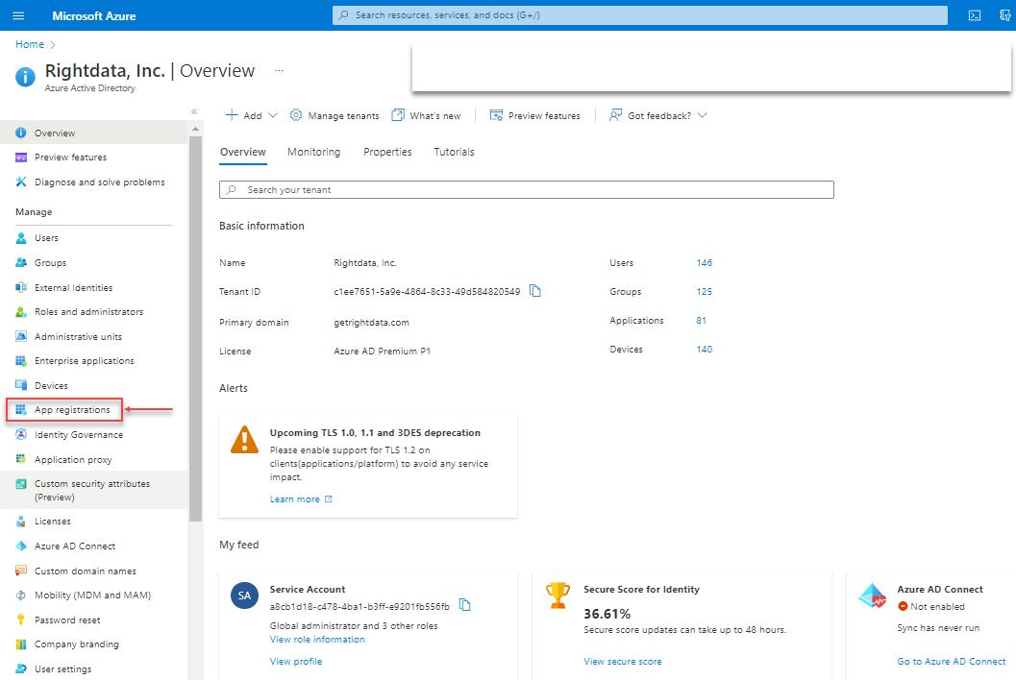Click the Search your tenant field

click(526, 189)
